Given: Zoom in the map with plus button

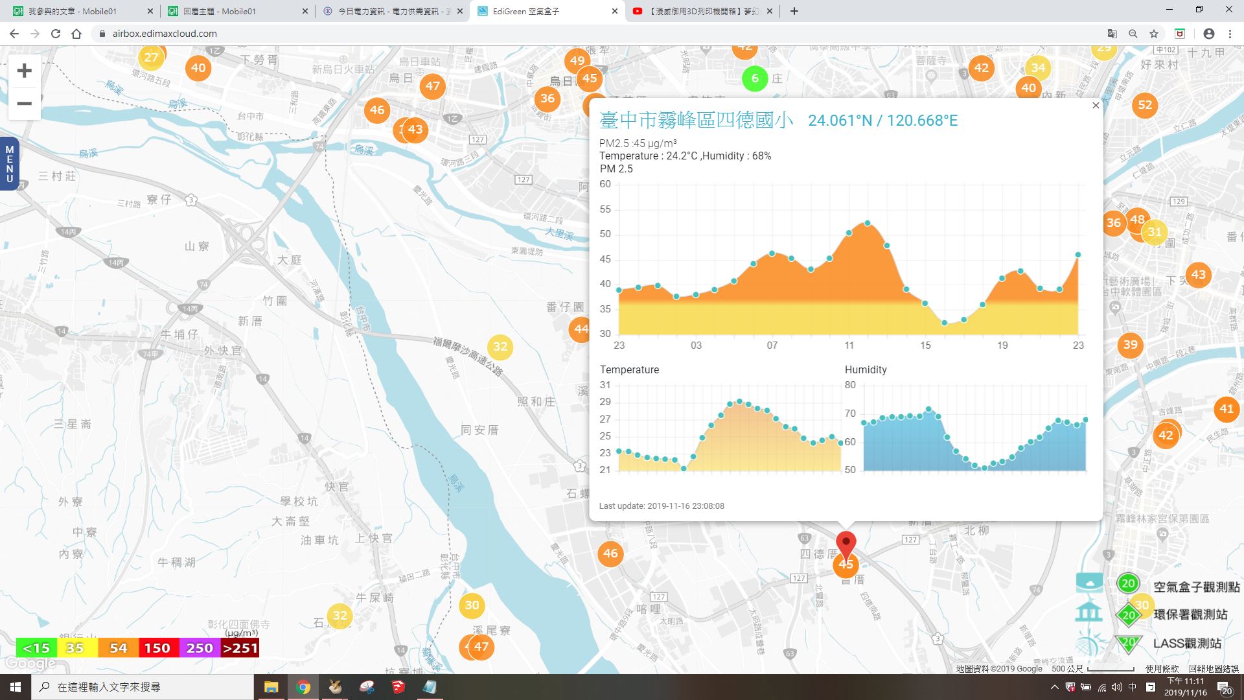Looking at the screenshot, I should point(24,71).
